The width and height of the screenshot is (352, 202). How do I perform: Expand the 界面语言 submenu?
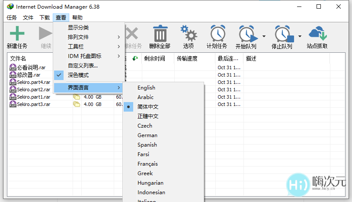click(89, 87)
